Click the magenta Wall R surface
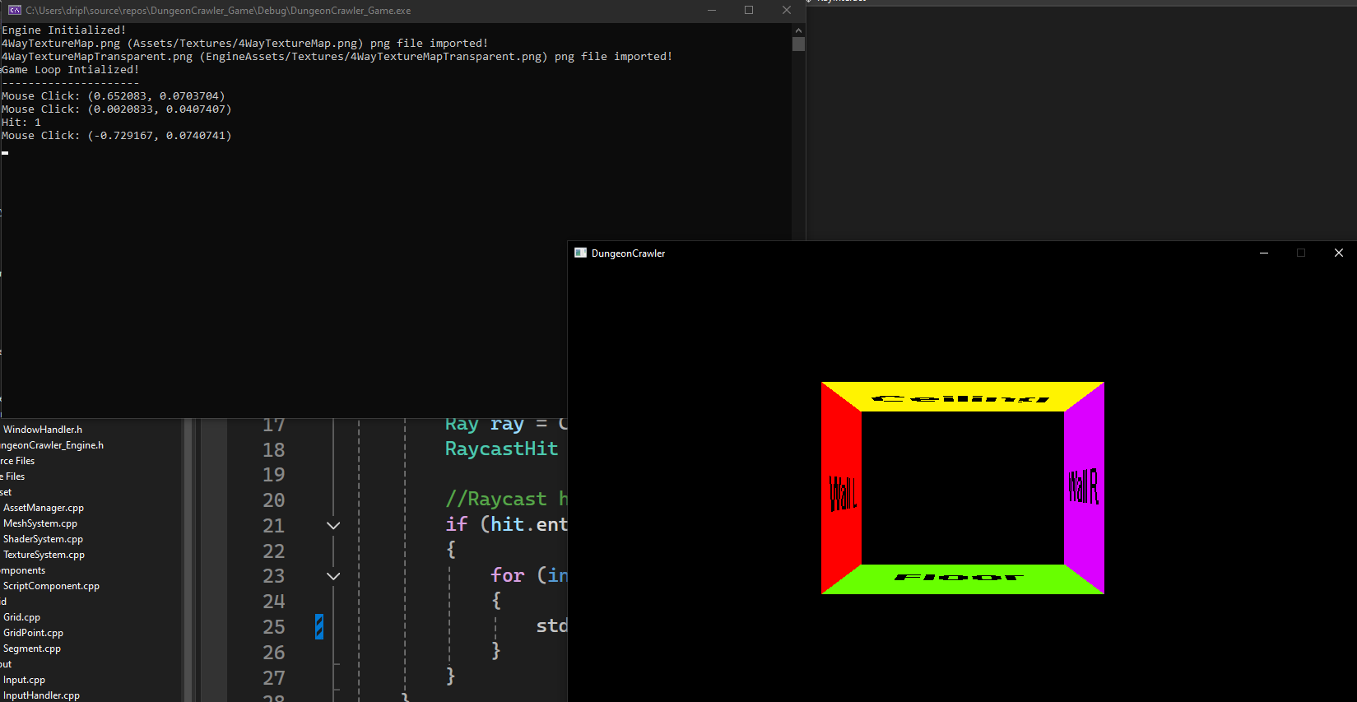1357x702 pixels. coord(1084,489)
